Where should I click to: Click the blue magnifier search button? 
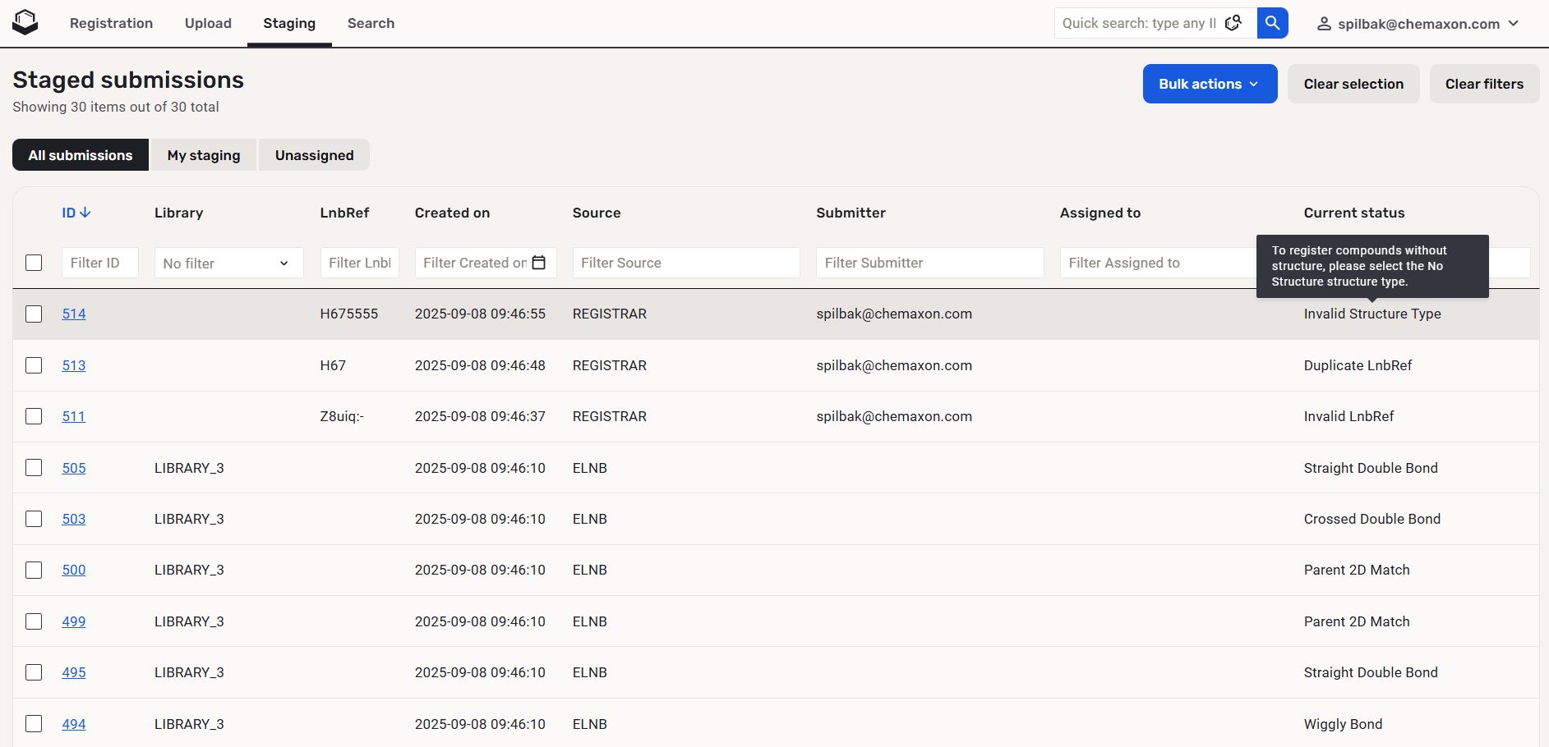point(1272,23)
